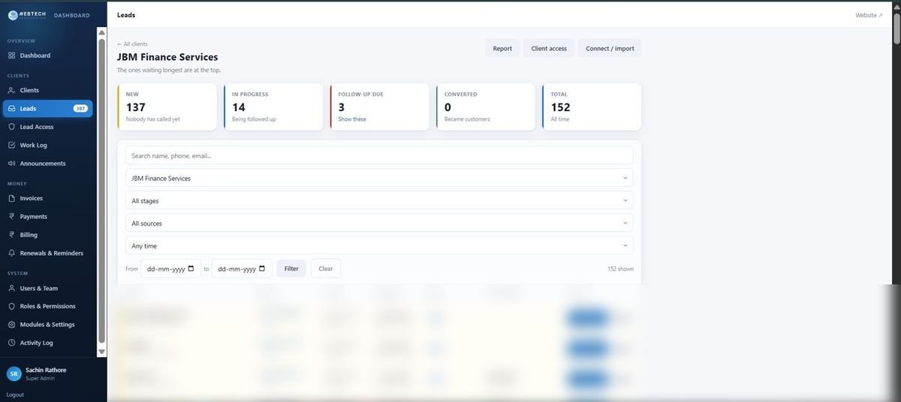901x402 pixels.
Task: Open the Clients menu item
Action: 48,90
